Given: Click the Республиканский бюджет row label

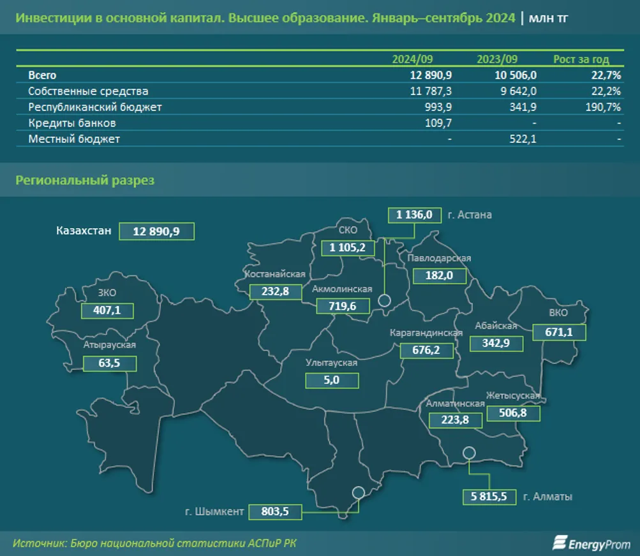Looking at the screenshot, I should click(x=95, y=107).
